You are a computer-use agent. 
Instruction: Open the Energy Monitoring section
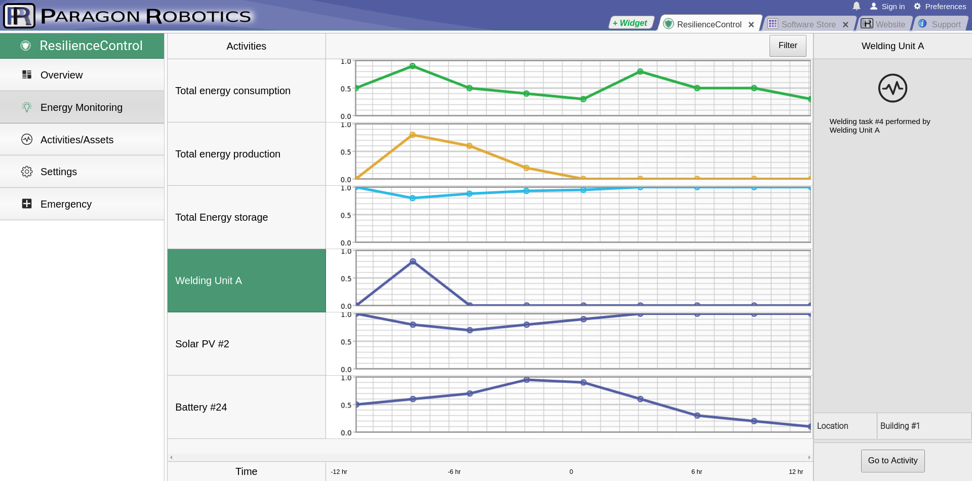point(82,107)
